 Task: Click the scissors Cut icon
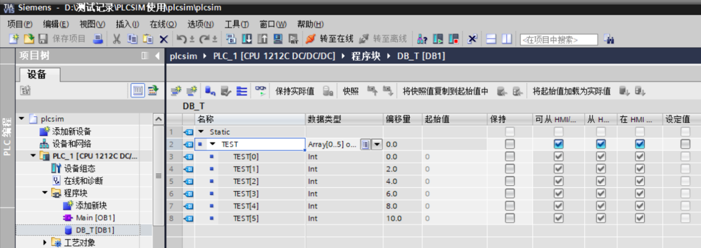coord(117,39)
